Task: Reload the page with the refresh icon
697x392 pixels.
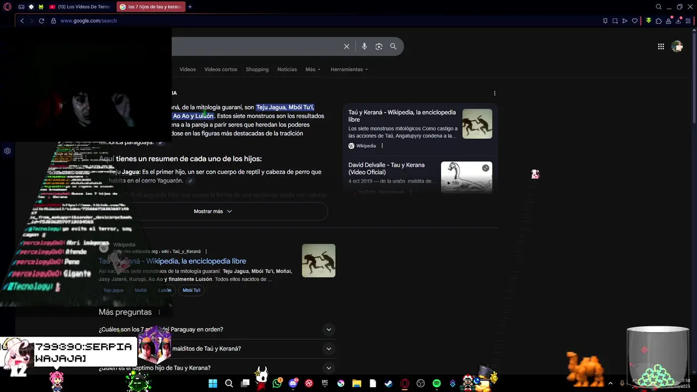Action: coord(41,21)
